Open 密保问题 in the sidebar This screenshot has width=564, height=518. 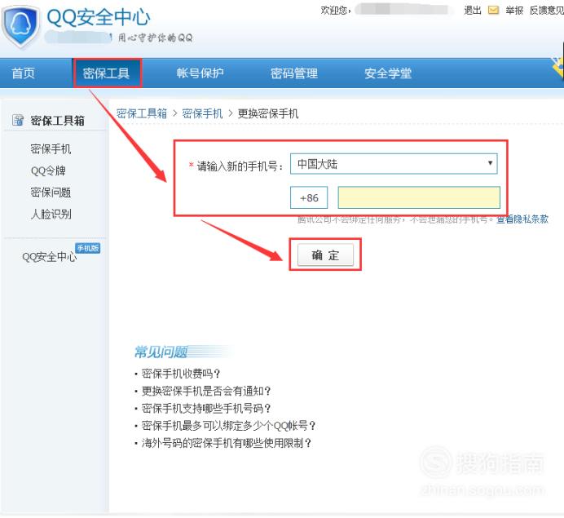[51, 193]
